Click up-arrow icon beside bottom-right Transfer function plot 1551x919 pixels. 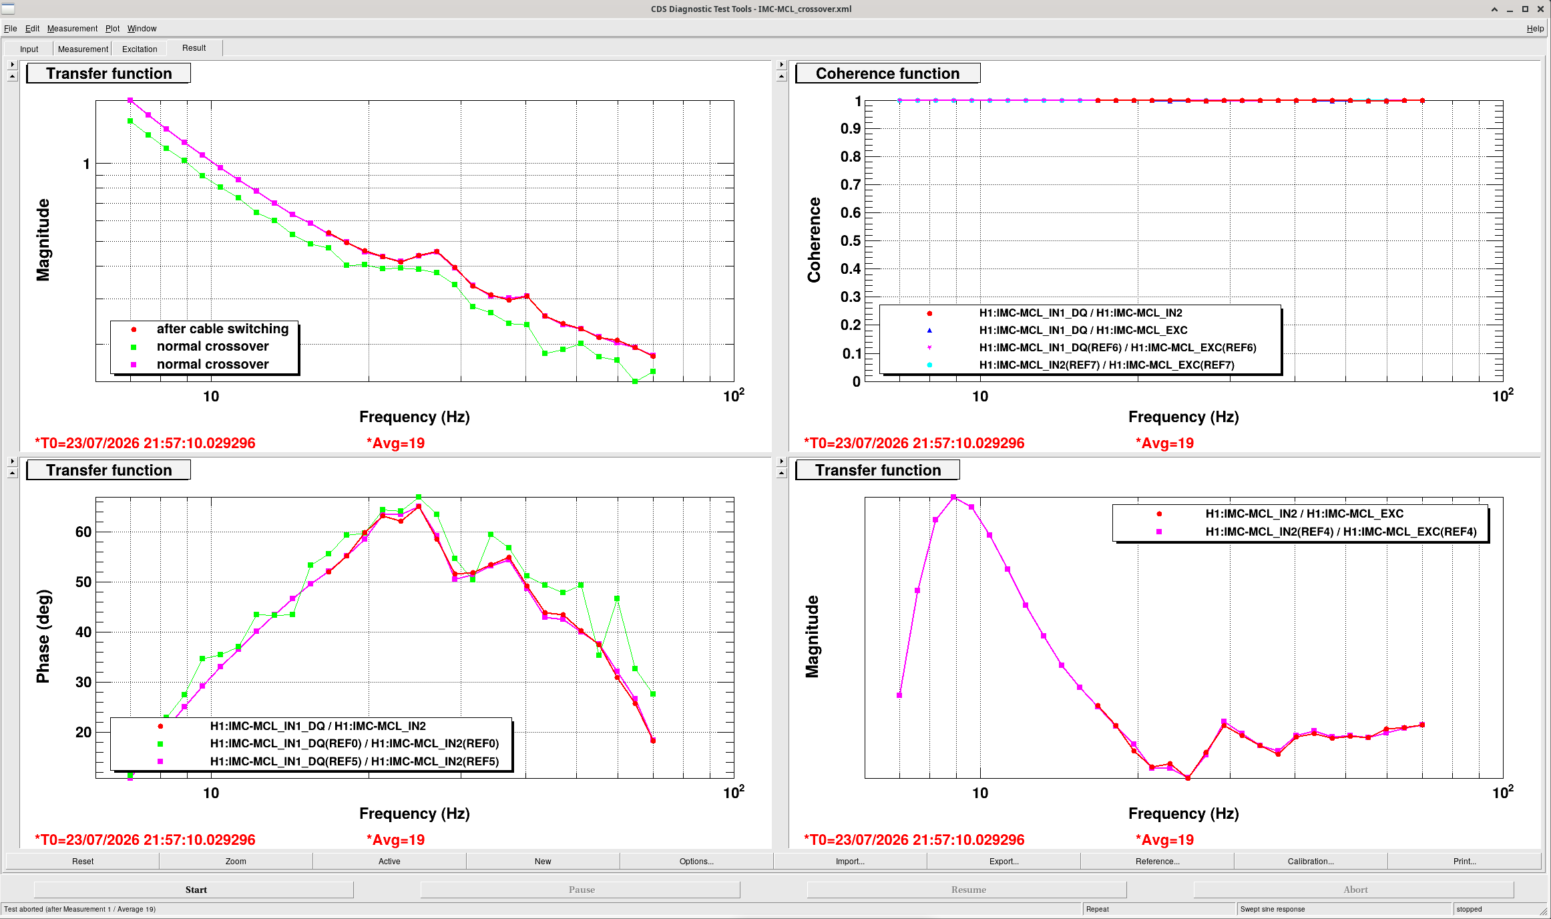[781, 474]
